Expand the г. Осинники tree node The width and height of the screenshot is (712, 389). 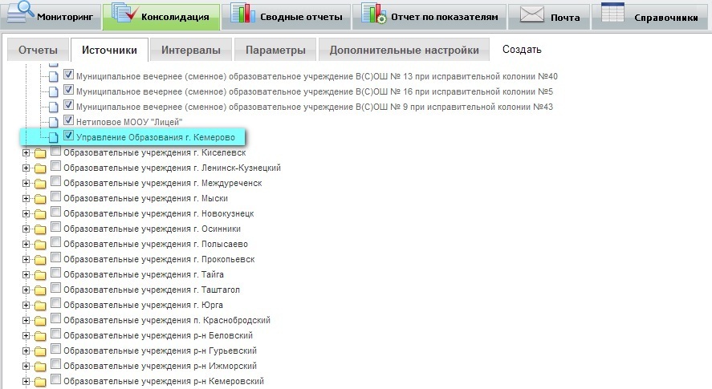click(26, 229)
